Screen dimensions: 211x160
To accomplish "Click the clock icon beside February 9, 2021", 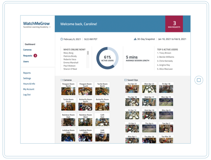I will point(61,39).
